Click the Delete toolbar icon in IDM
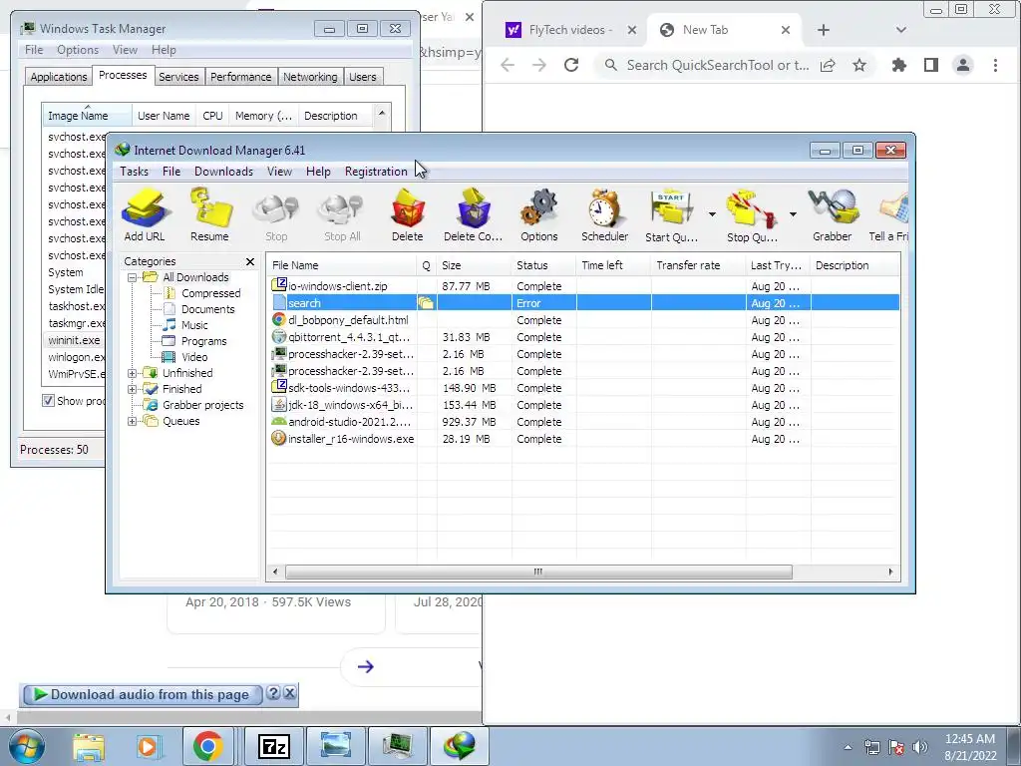 point(408,215)
